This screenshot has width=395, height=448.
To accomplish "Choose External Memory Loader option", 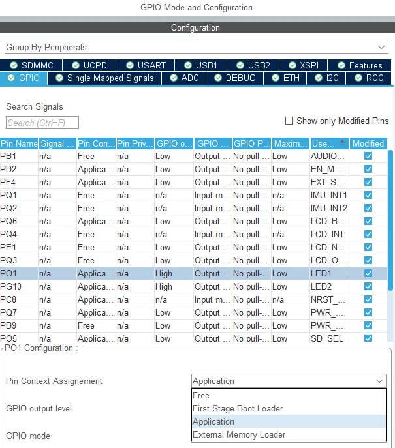I will pyautogui.click(x=289, y=434).
